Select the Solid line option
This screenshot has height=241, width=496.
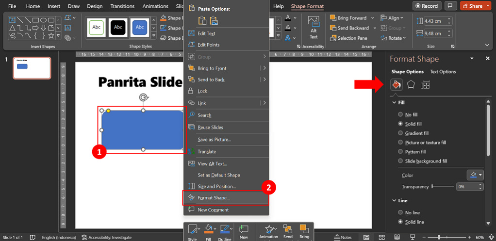pyautogui.click(x=411, y=222)
